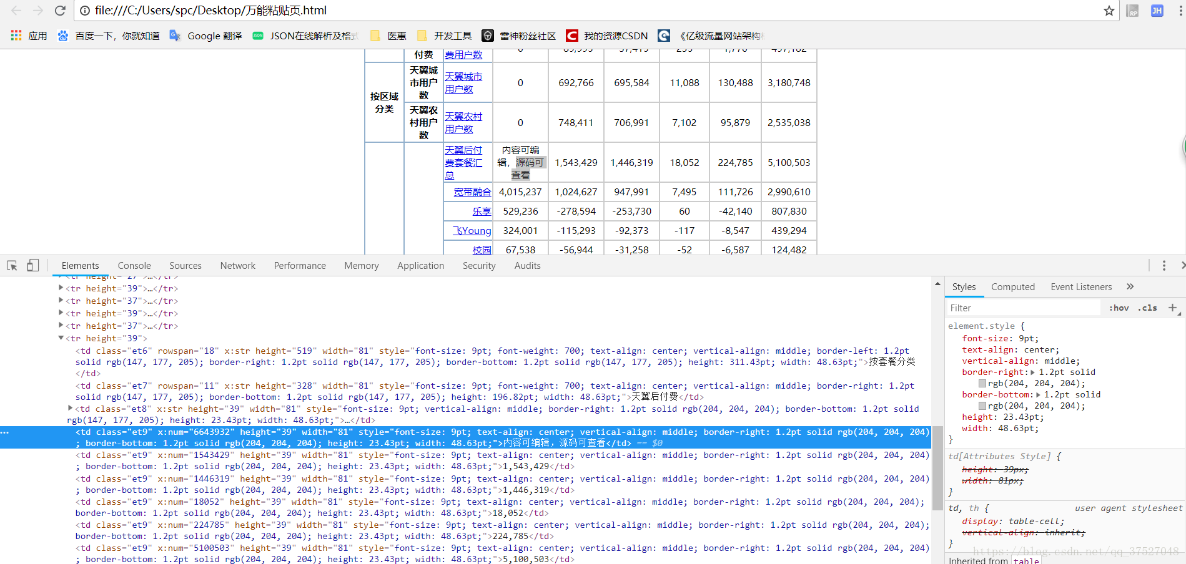The height and width of the screenshot is (564, 1186).
Task: Activate the inspect element picker icon
Action: click(12, 266)
